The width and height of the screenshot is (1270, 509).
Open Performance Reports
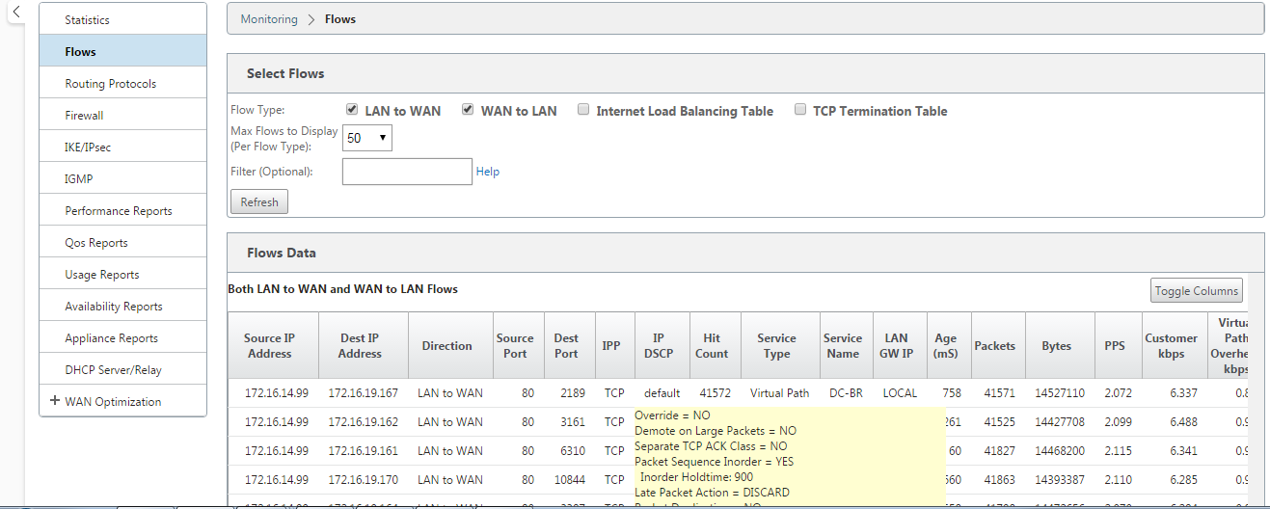click(122, 210)
